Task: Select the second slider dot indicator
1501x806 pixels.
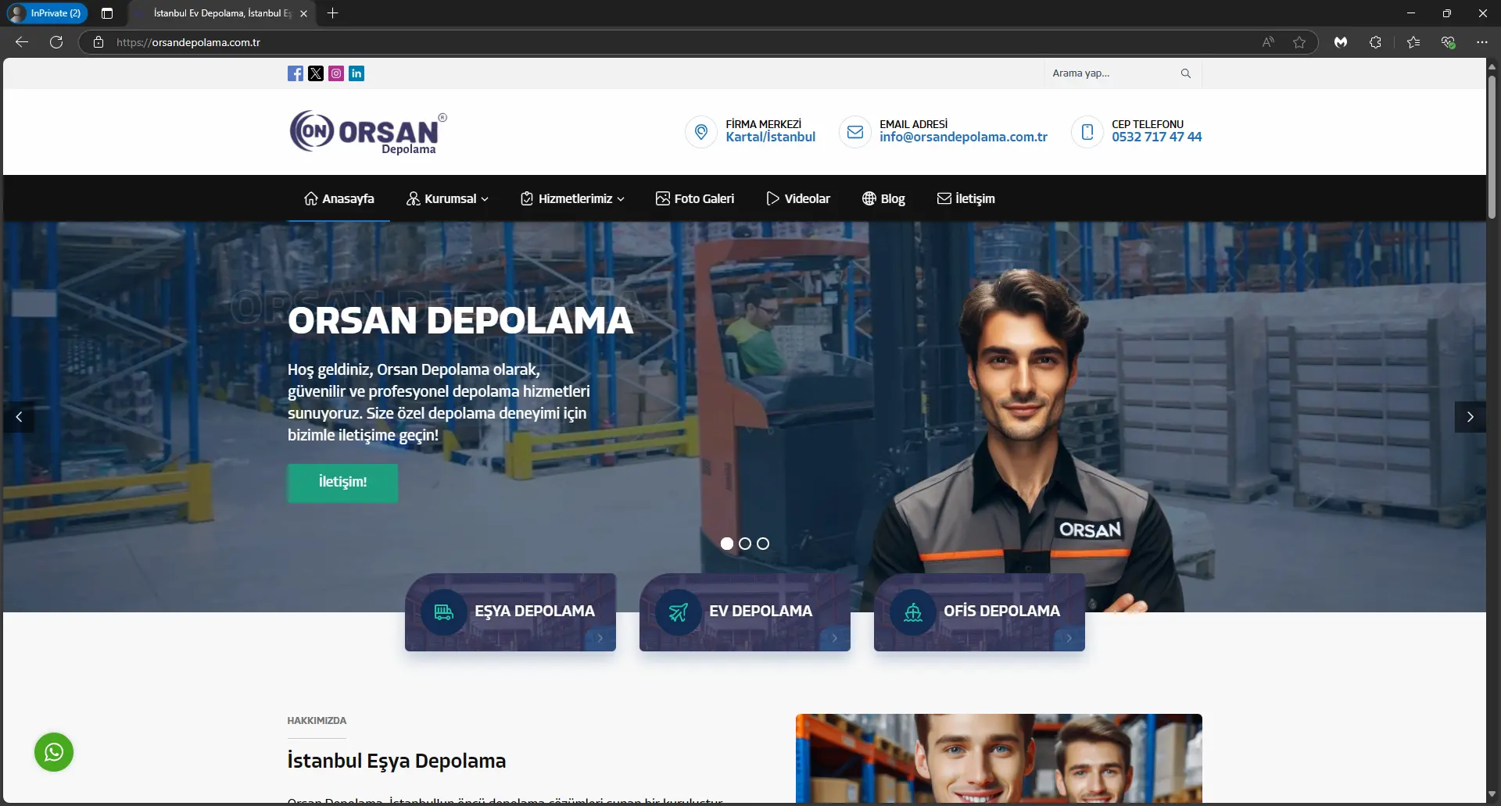Action: pyautogui.click(x=744, y=544)
